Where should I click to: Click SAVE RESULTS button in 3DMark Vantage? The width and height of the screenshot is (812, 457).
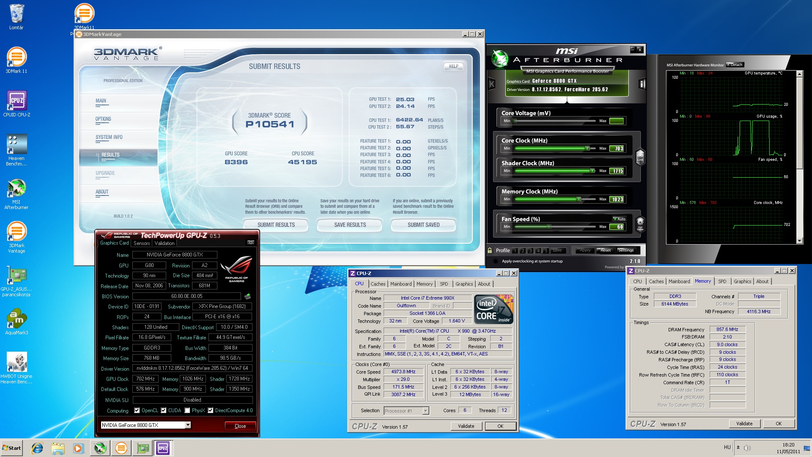tap(350, 225)
